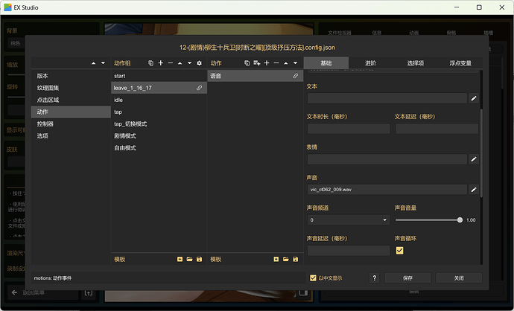Move the selected 动作 up

[x=286, y=62]
